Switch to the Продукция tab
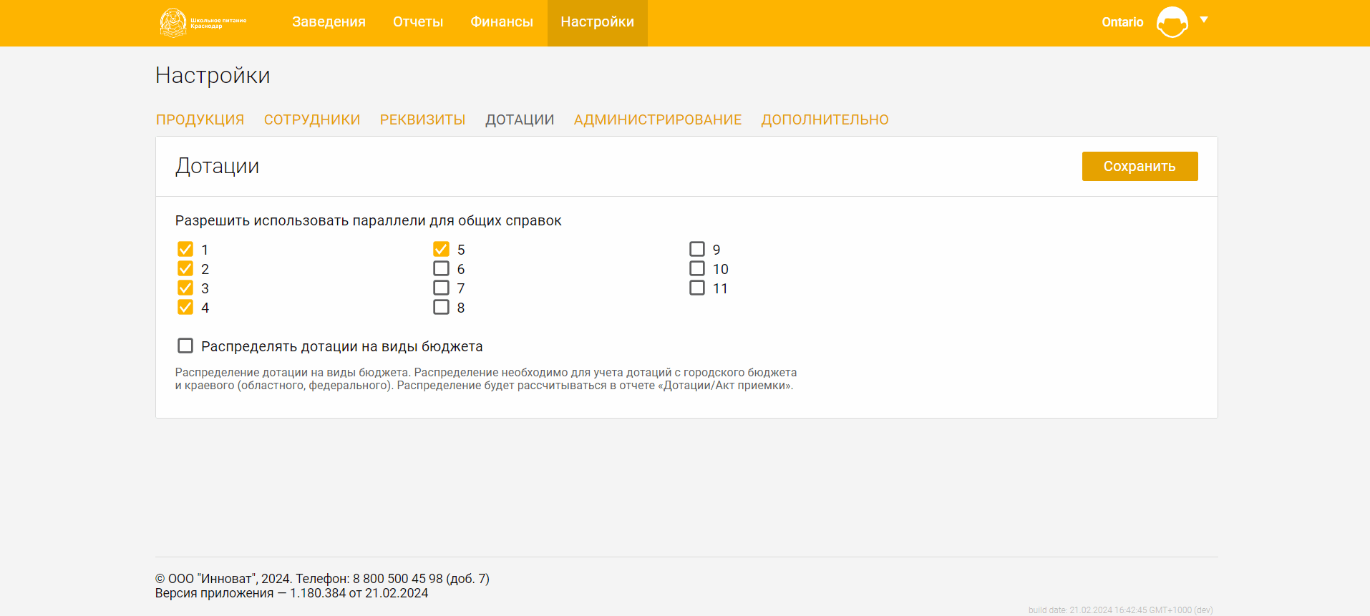 200,119
